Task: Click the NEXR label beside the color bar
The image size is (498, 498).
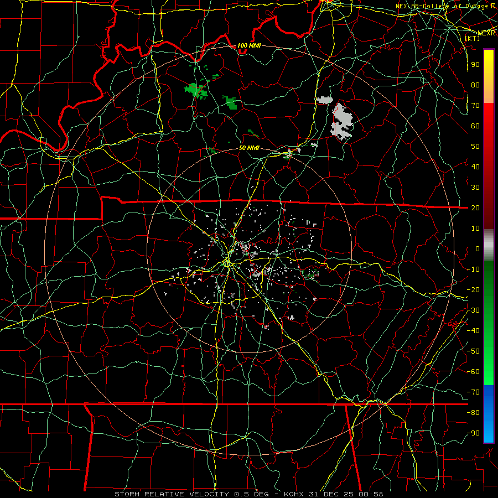Action: (486, 33)
